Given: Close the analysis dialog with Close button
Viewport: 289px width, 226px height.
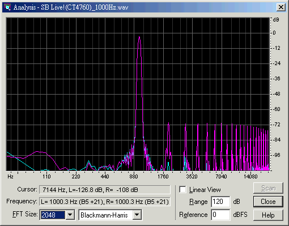Looking at the screenshot, I should coord(268,202).
